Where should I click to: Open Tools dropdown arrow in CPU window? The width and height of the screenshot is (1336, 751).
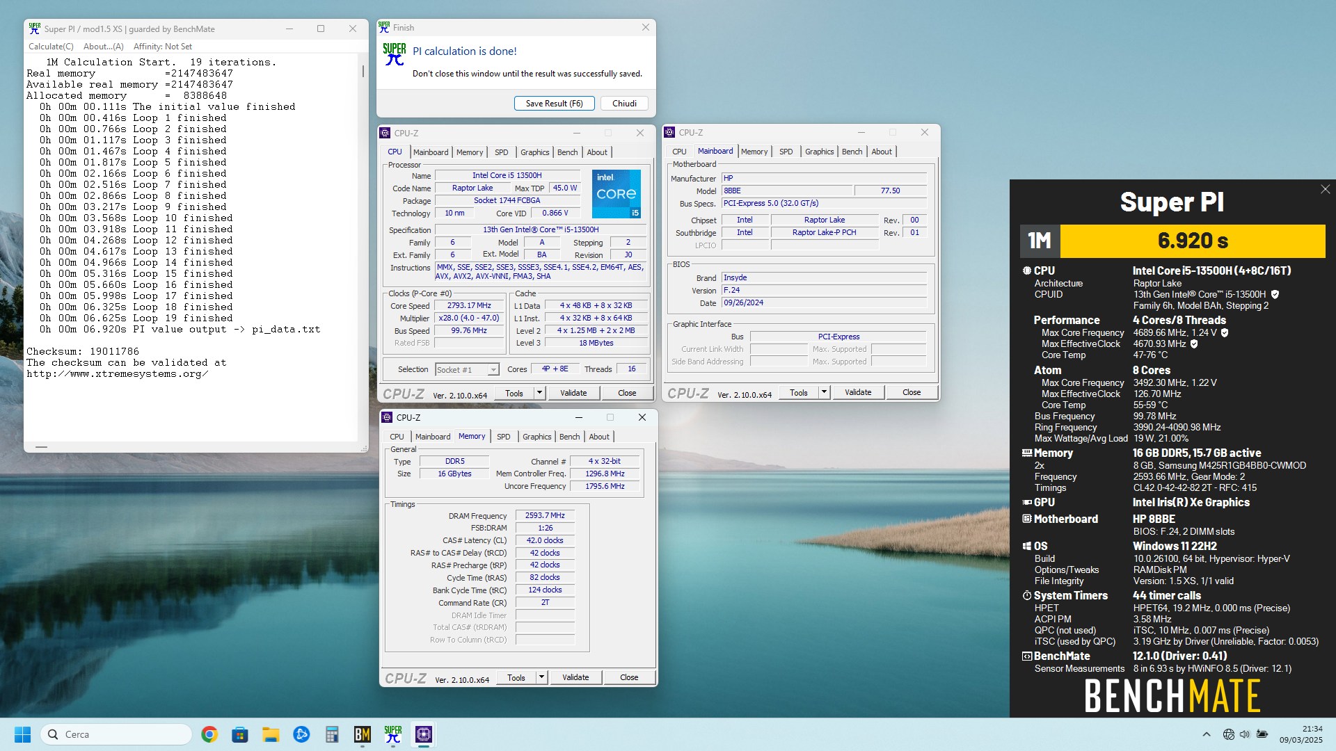539,393
